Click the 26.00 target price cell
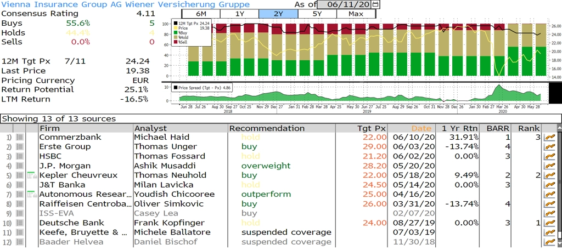Screen dimensions: 562x250 click(x=375, y=204)
